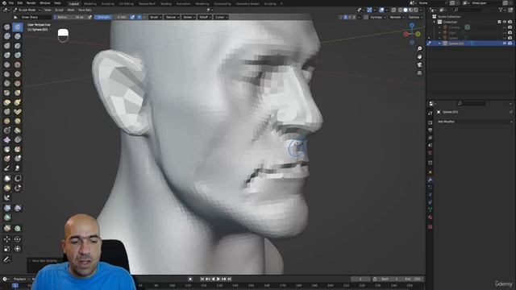Select the Flatten brush tool
The image size is (516, 290).
tap(7, 74)
